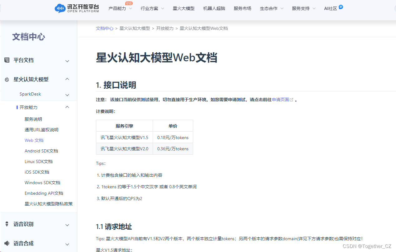The image size is (396, 252).
Task: Go to 星火大模型 in top navigation
Action: tap(184, 8)
